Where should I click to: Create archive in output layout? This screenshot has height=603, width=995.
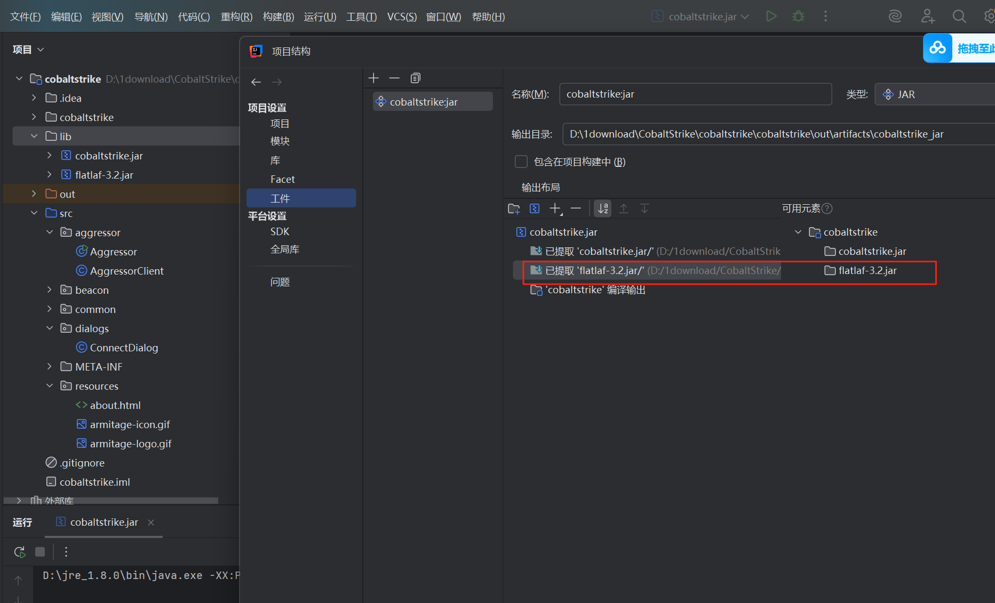point(535,208)
